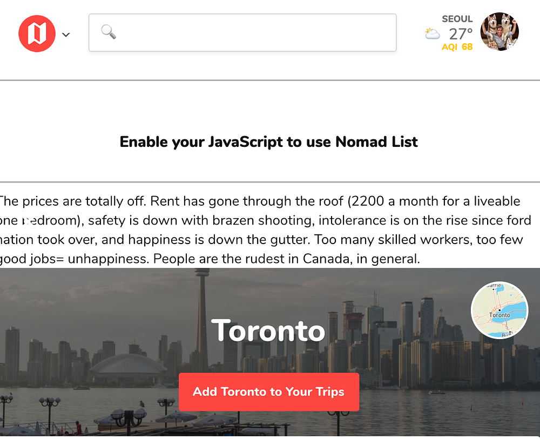Focus the search input field
540x439 pixels.
[x=242, y=33]
